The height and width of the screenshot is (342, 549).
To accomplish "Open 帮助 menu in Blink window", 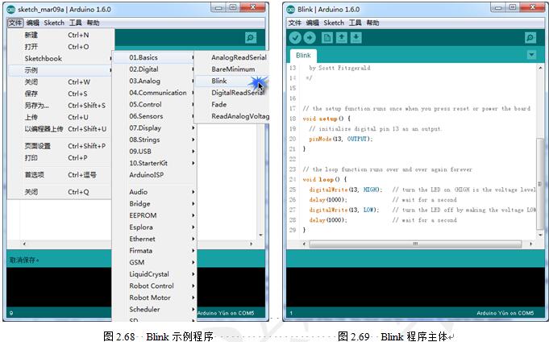I will tap(373, 23).
